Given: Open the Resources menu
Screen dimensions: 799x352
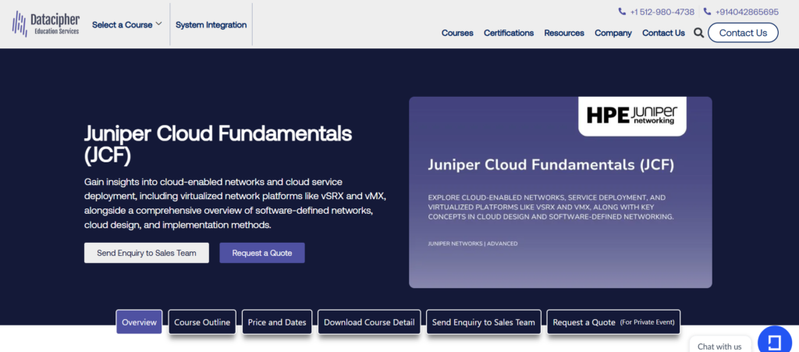Looking at the screenshot, I should click(x=564, y=33).
